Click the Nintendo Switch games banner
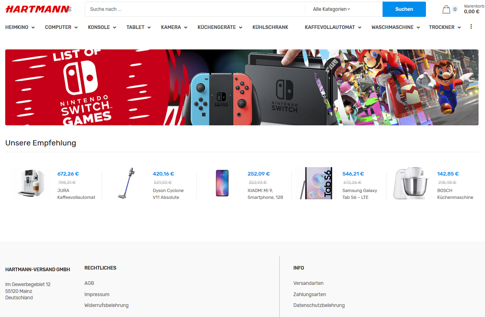This screenshot has width=485, height=317. click(242, 87)
